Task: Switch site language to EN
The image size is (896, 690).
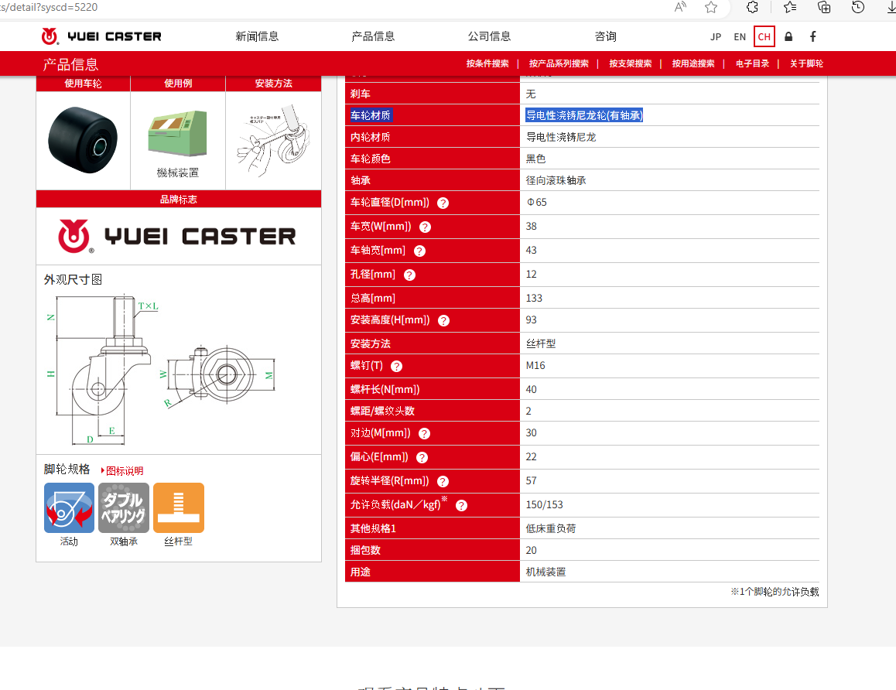Action: point(739,36)
